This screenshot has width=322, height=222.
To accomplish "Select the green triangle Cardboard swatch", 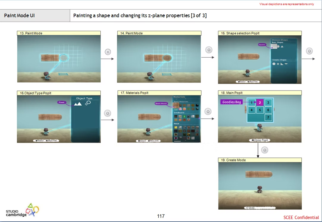I will coord(185,116).
